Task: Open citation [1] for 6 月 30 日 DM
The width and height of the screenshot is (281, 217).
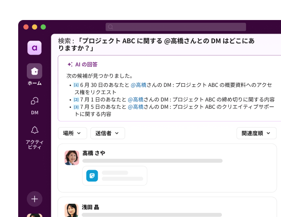Action: [x=76, y=85]
